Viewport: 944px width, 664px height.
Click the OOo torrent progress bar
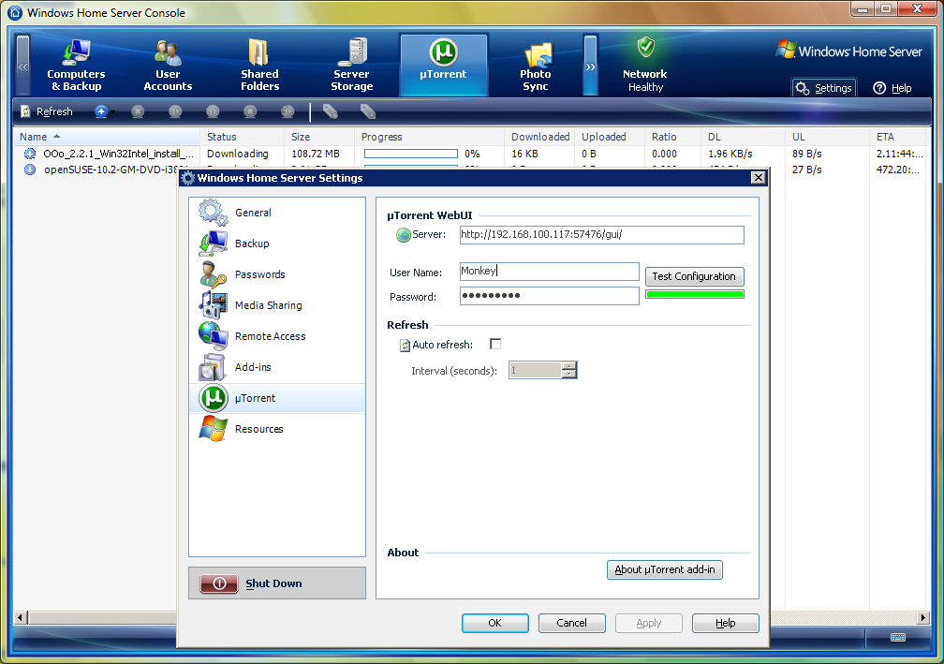point(410,154)
